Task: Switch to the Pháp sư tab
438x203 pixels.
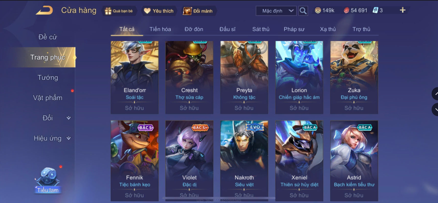Action: click(294, 29)
